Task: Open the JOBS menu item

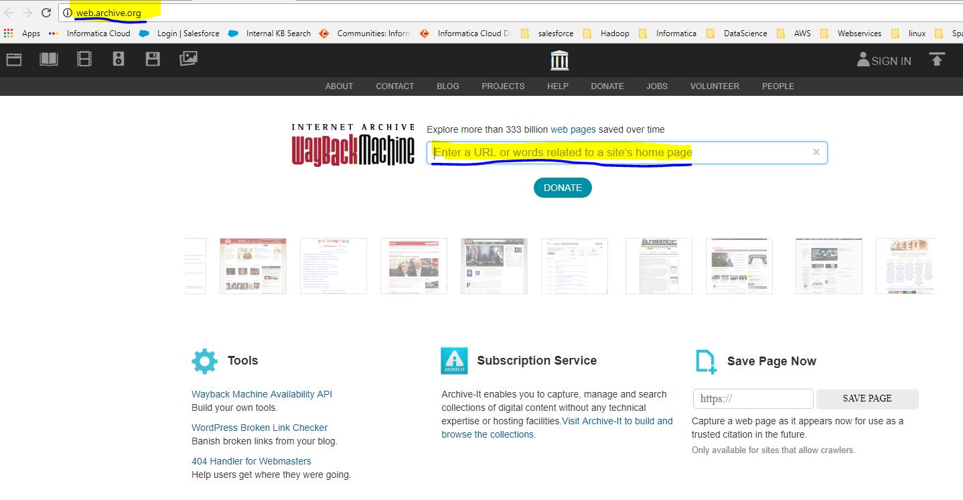Action: pos(657,86)
